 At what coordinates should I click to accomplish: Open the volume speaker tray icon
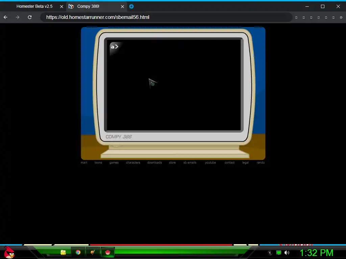(x=287, y=253)
